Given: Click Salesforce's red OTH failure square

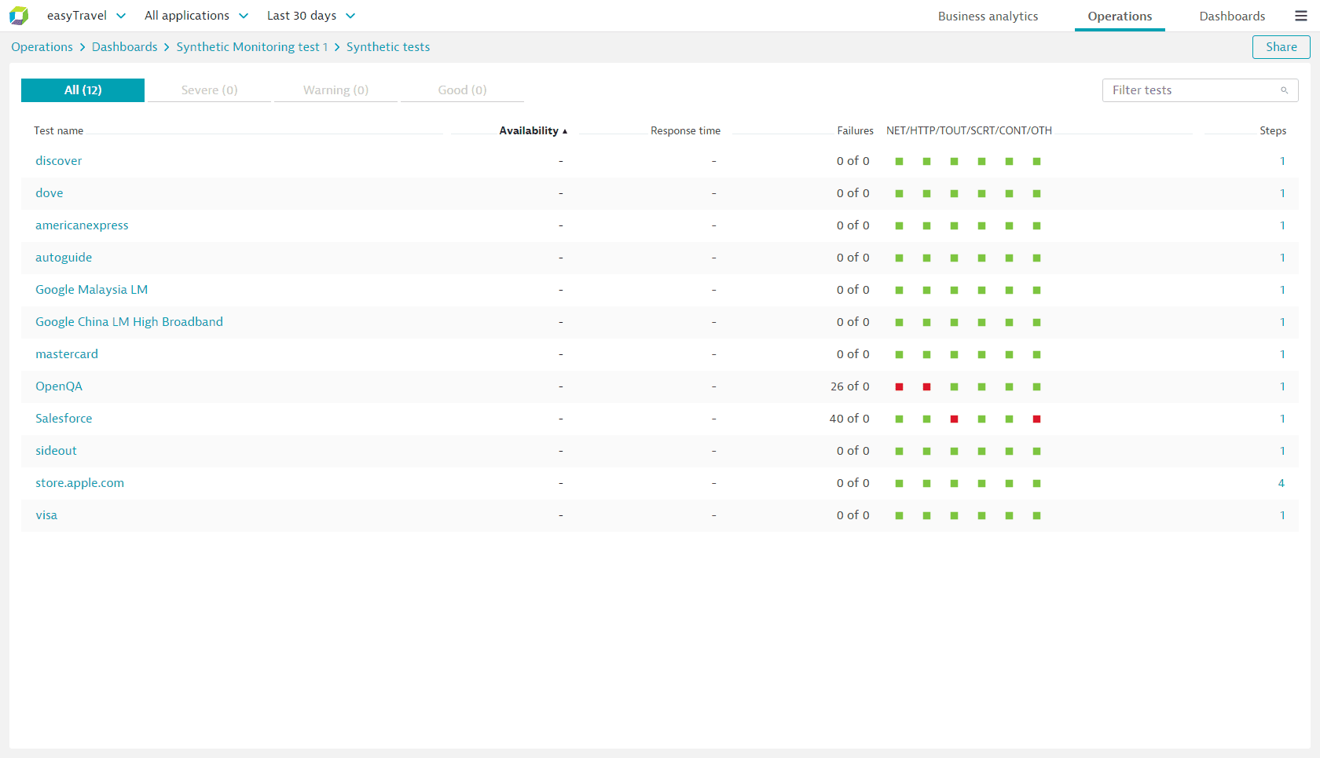Looking at the screenshot, I should pyautogui.click(x=1037, y=419).
